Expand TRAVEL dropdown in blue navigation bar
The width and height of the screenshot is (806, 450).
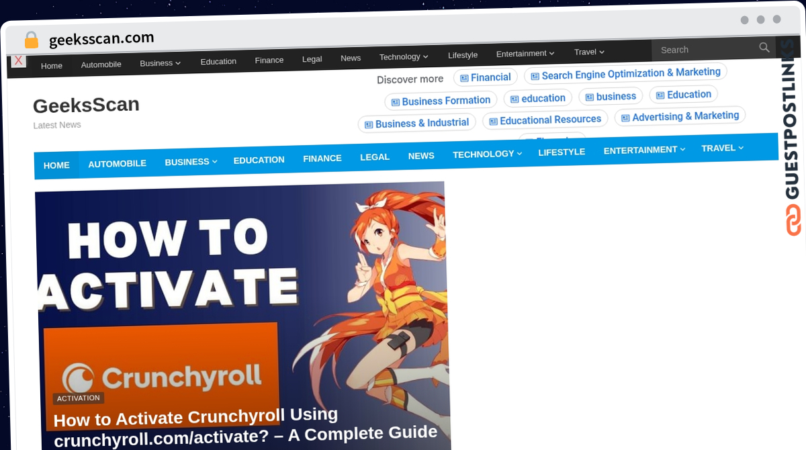tap(741, 148)
